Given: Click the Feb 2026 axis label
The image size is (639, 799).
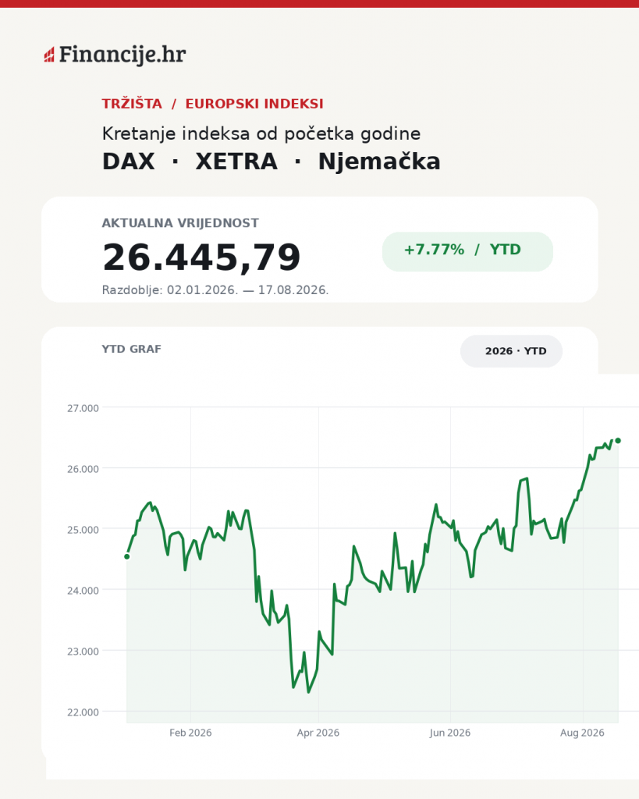Looking at the screenshot, I should [x=190, y=733].
